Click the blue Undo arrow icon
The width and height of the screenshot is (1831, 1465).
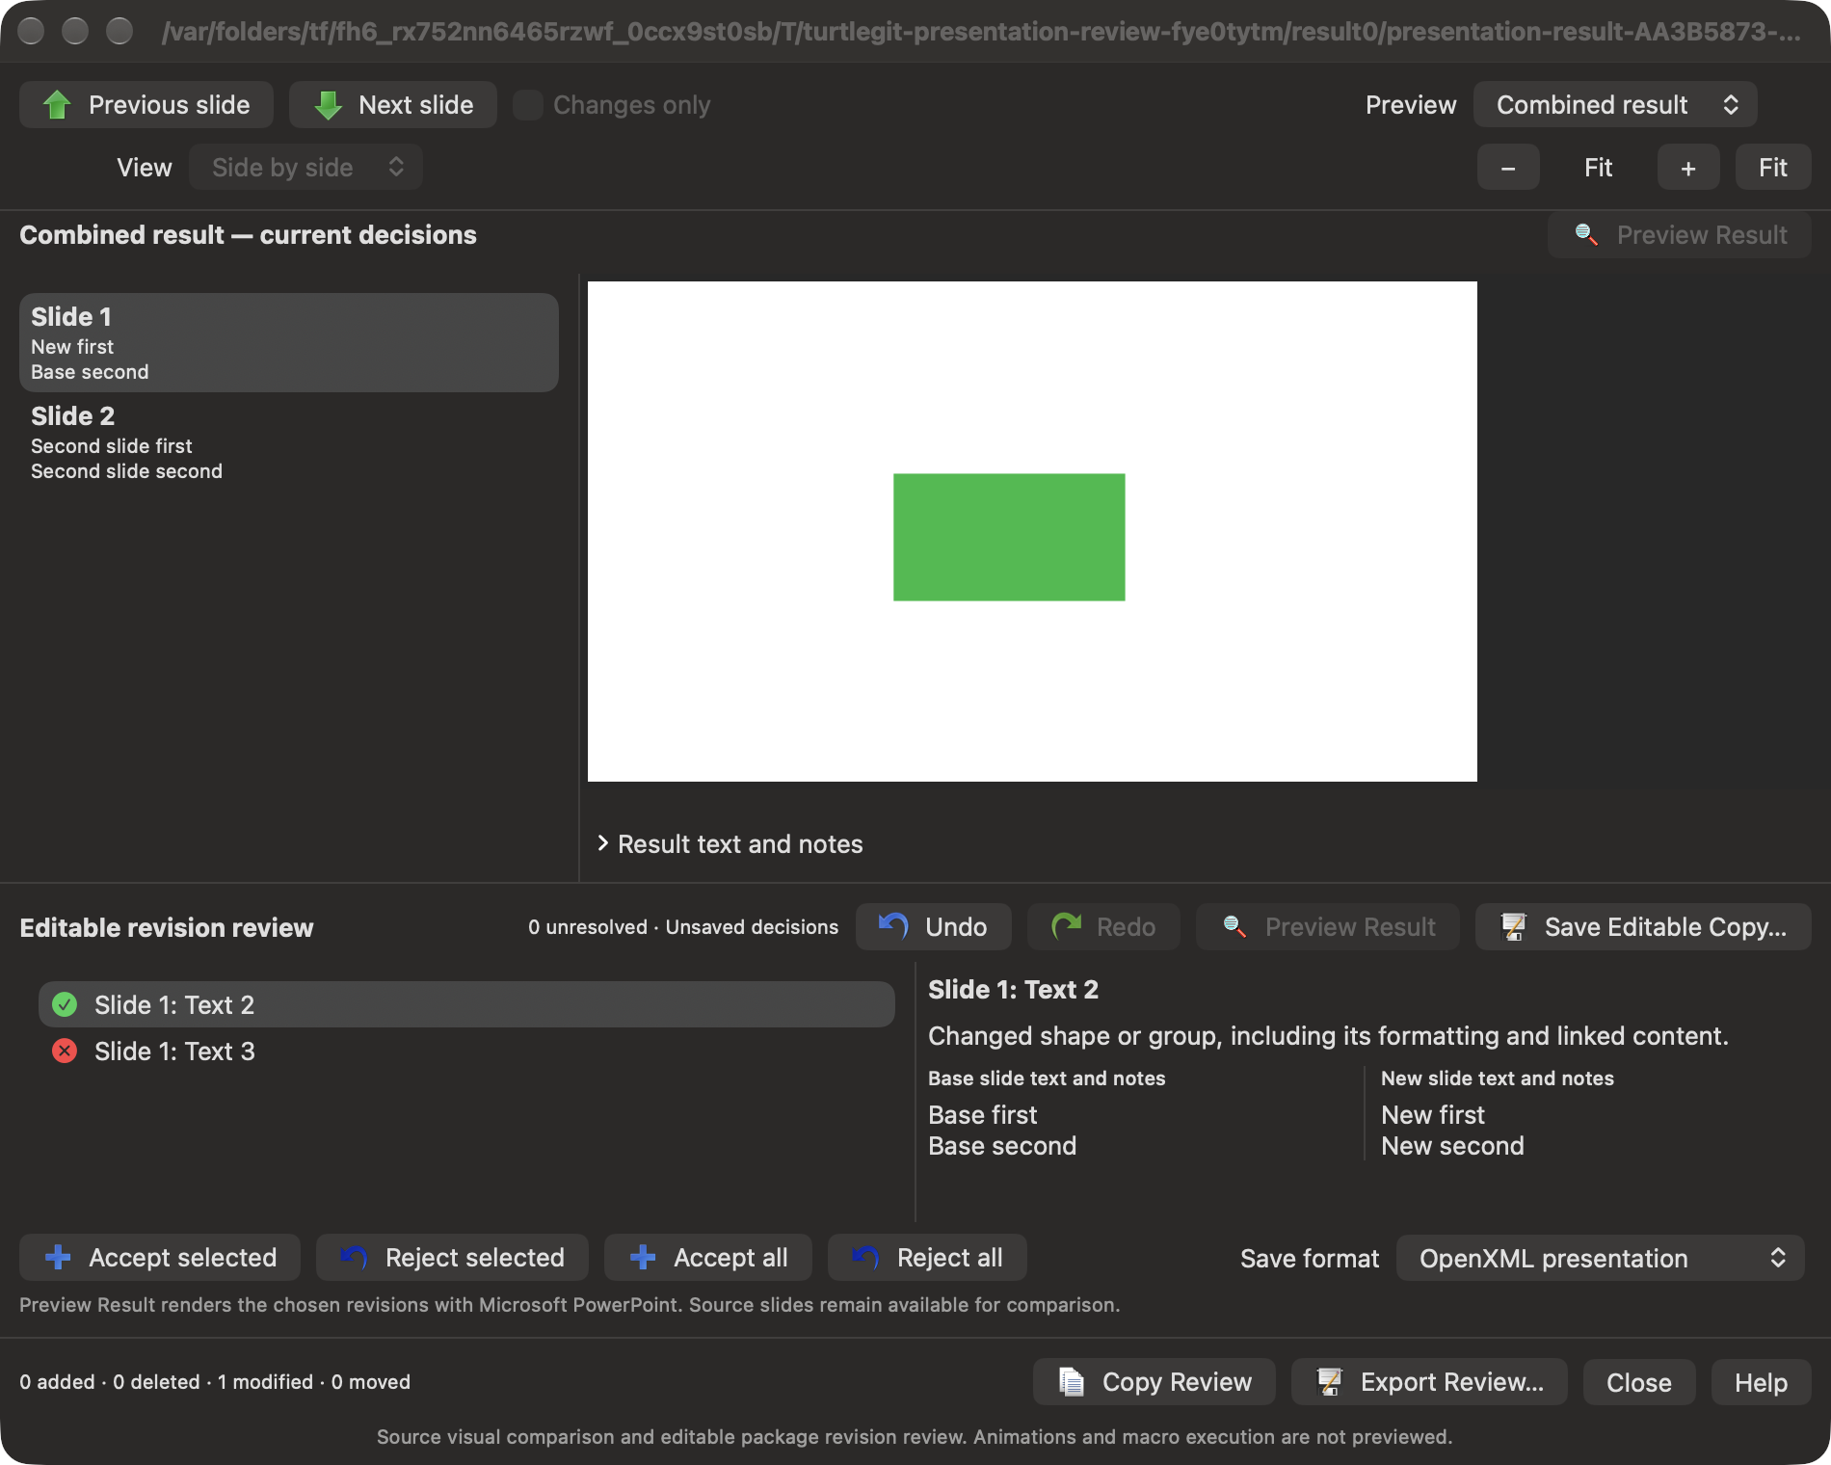click(894, 926)
